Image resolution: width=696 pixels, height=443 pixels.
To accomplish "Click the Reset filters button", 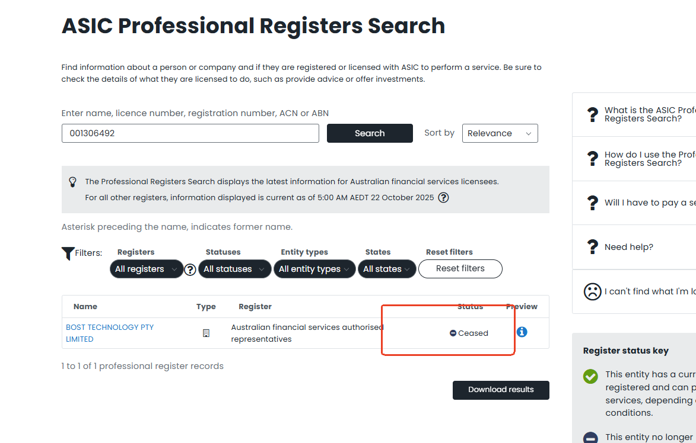I will pyautogui.click(x=460, y=268).
